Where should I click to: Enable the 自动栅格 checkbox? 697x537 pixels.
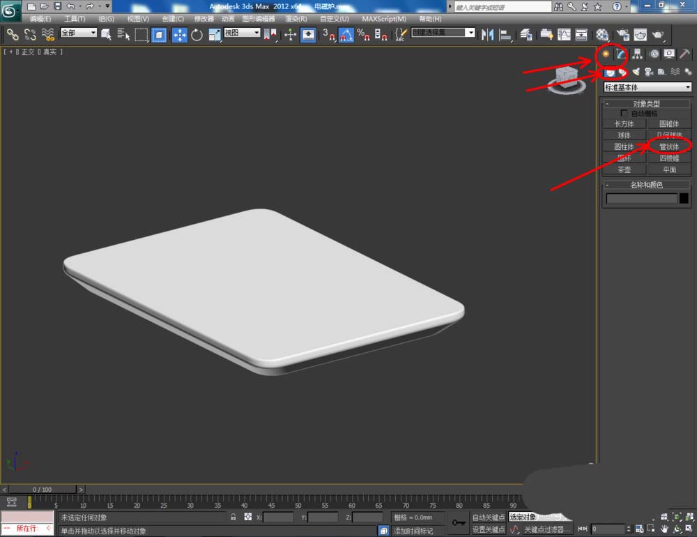tap(625, 113)
